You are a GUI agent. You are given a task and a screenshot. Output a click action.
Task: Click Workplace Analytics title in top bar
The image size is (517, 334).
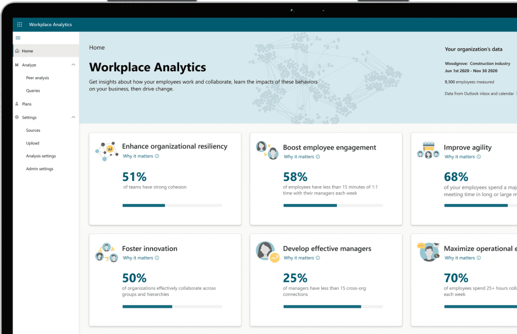tap(51, 25)
